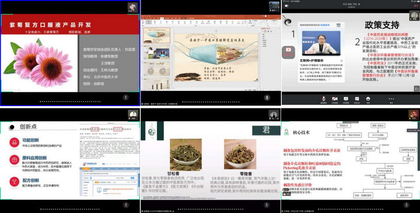Click floating microphone button below PowerPoint window
420x213 pixels.
(267, 97)
